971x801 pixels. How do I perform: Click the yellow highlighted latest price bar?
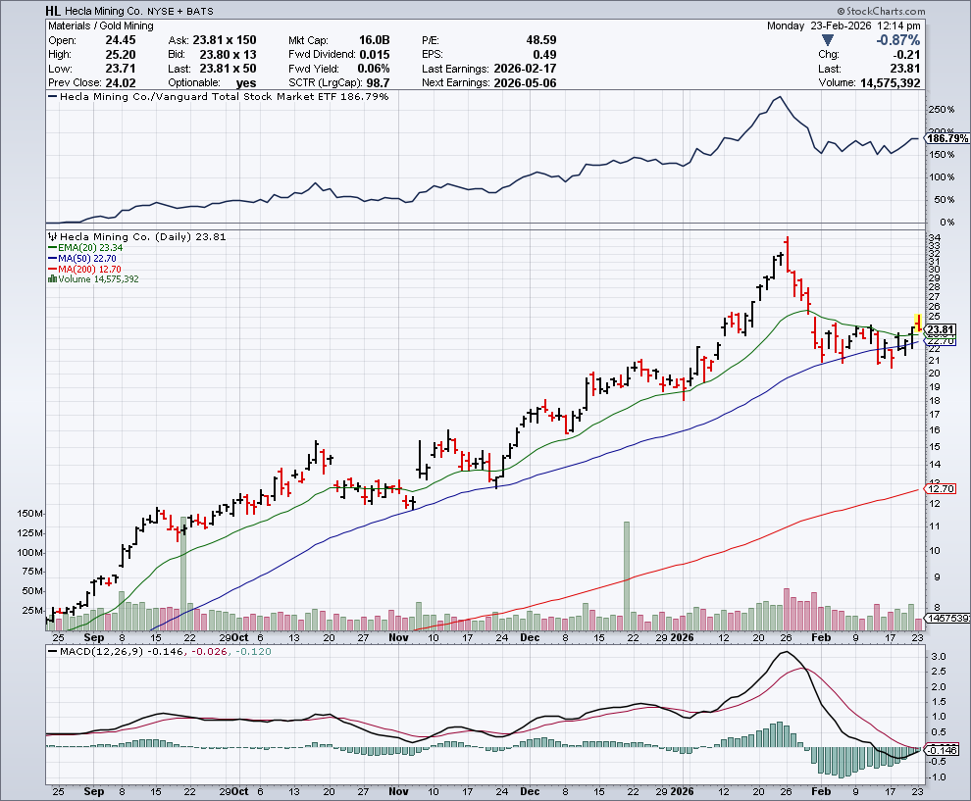pos(917,323)
